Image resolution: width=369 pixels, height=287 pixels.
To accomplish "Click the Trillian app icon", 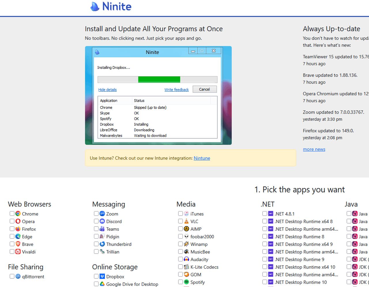I will click(x=102, y=252).
